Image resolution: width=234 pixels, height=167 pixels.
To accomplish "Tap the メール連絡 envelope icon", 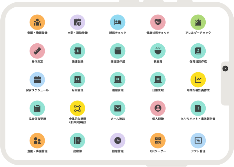I will point(118,108).
